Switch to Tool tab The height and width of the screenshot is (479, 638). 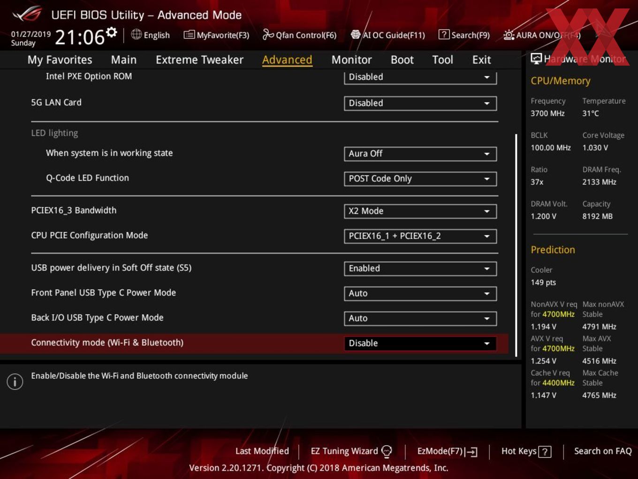coord(442,60)
